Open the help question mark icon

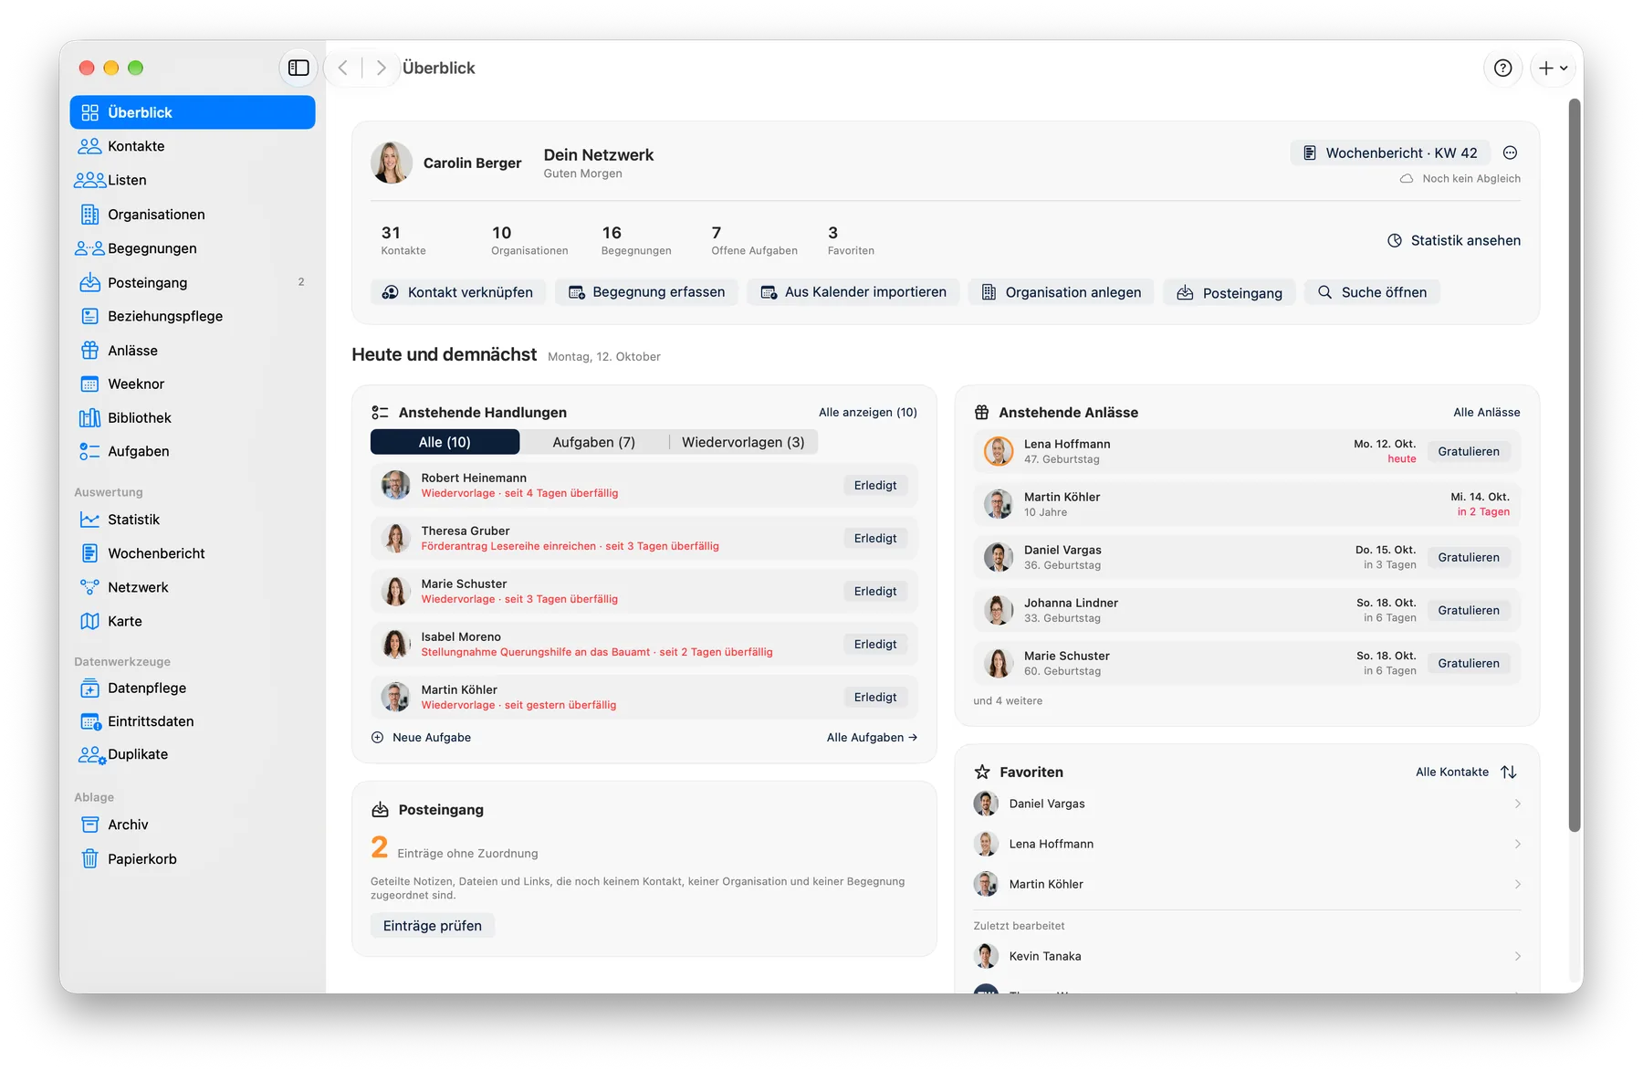coord(1502,68)
